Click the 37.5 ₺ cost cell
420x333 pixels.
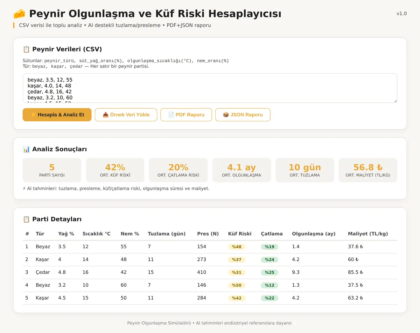(x=356, y=285)
